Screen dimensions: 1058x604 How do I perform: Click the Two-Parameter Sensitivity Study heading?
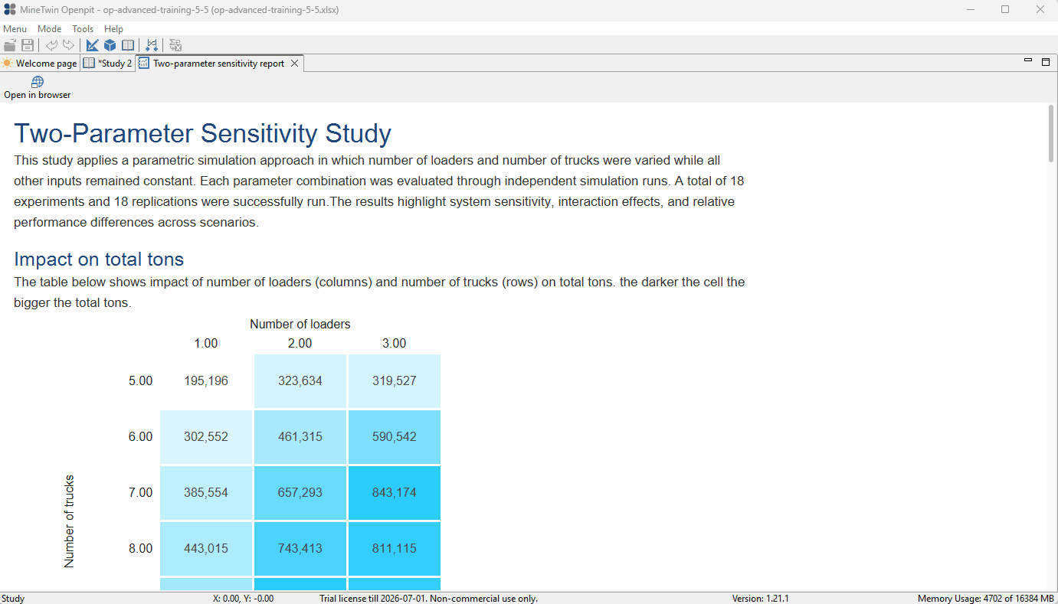click(x=202, y=133)
